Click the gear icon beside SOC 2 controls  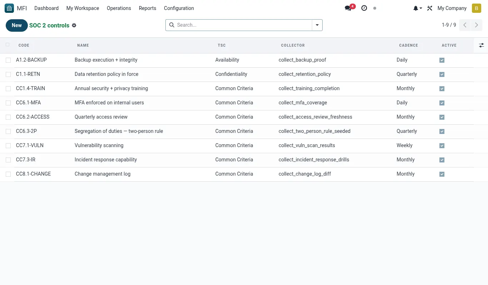[x=74, y=25]
